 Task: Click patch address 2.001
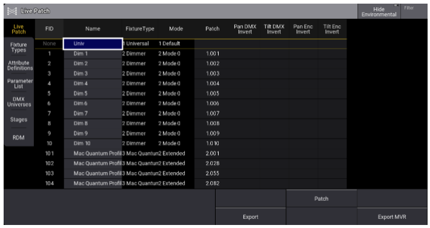[213, 154]
